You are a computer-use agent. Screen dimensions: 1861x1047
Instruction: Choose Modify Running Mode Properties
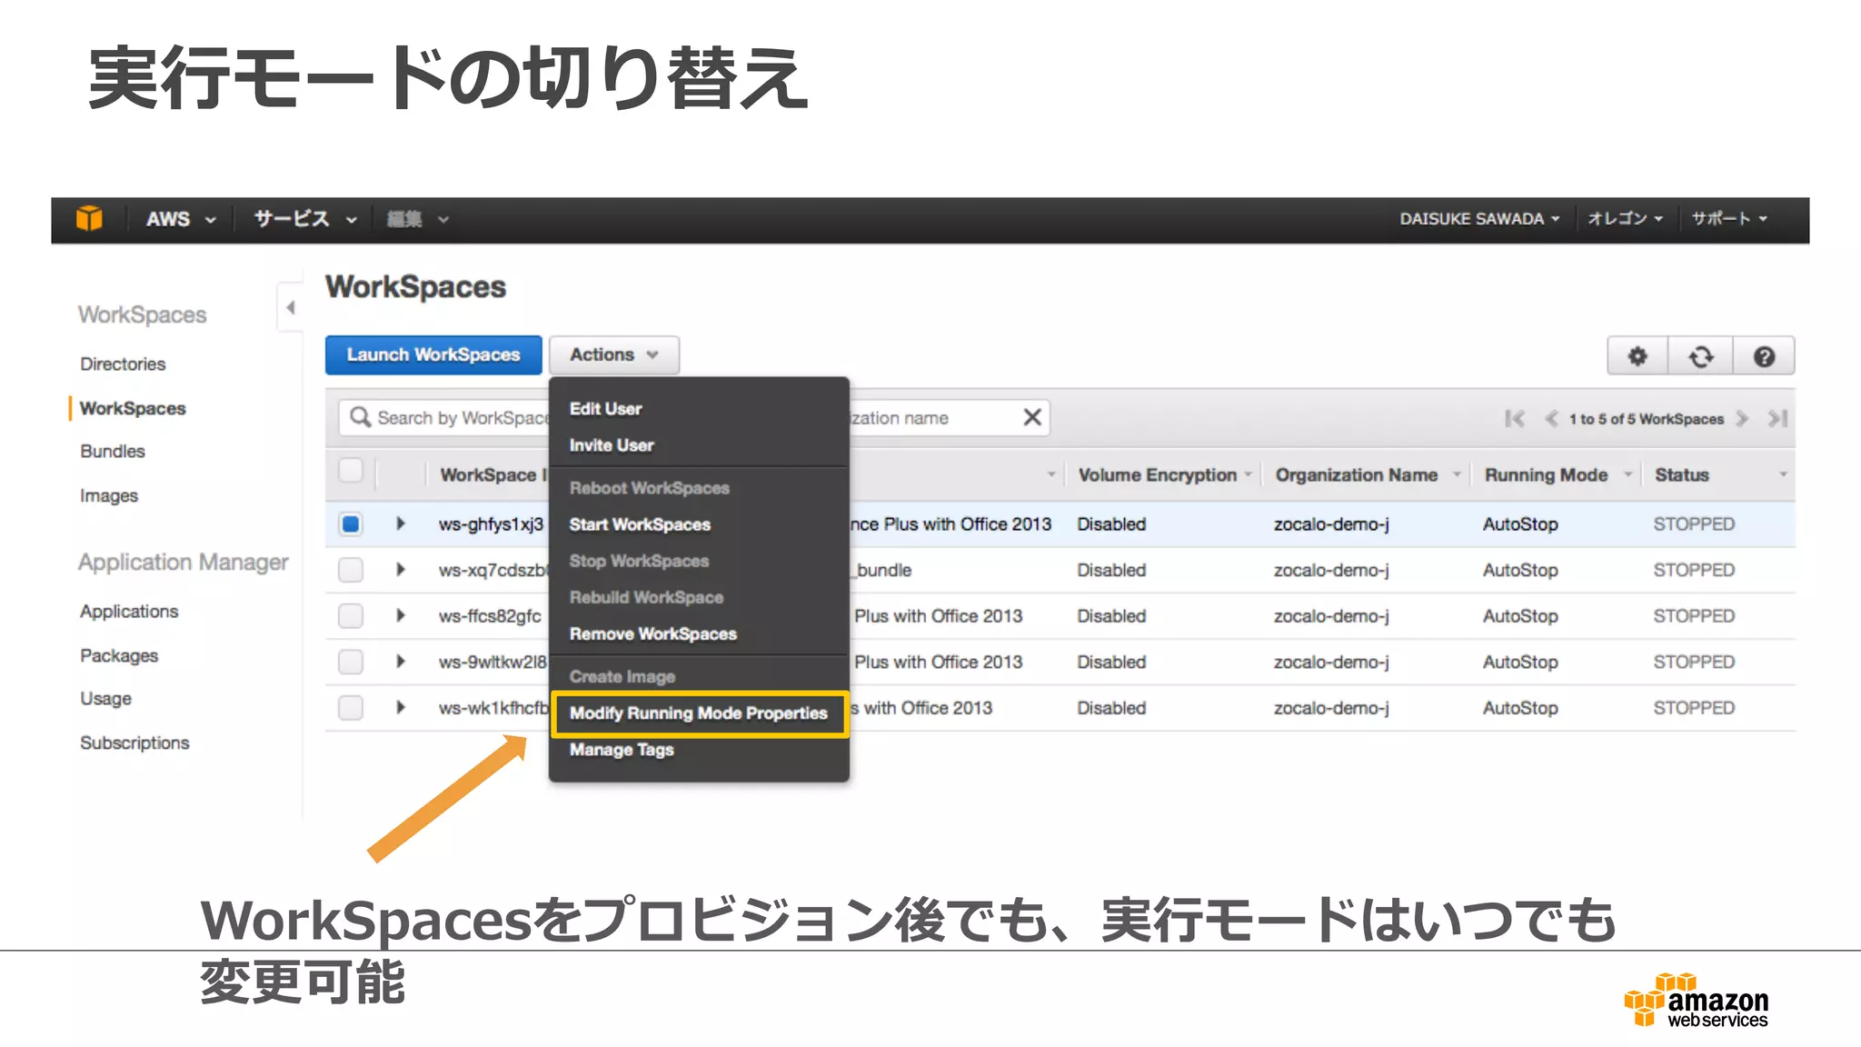[x=698, y=713]
